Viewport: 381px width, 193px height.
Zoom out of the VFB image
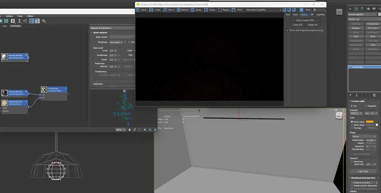coord(289,10)
